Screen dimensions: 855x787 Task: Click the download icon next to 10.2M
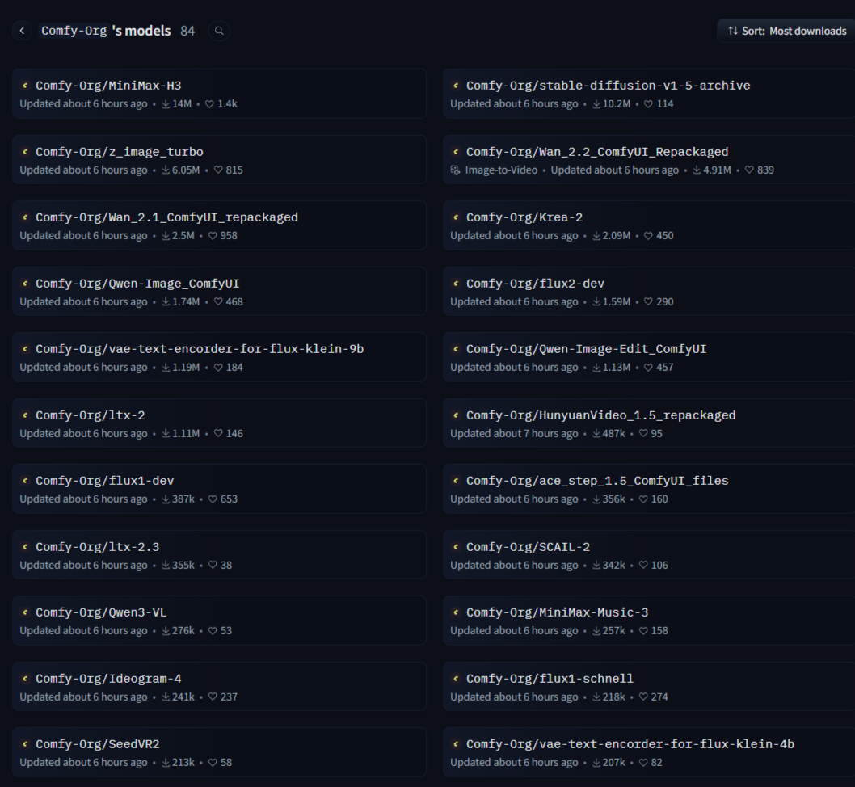click(x=596, y=104)
